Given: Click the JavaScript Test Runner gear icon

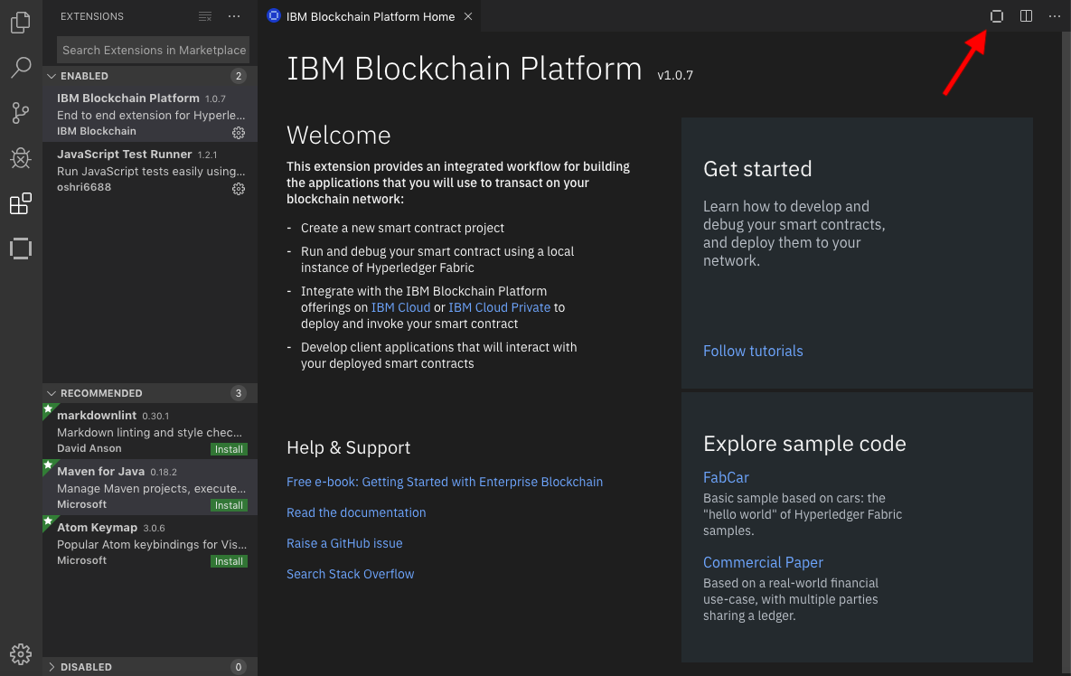Looking at the screenshot, I should tap(239, 189).
